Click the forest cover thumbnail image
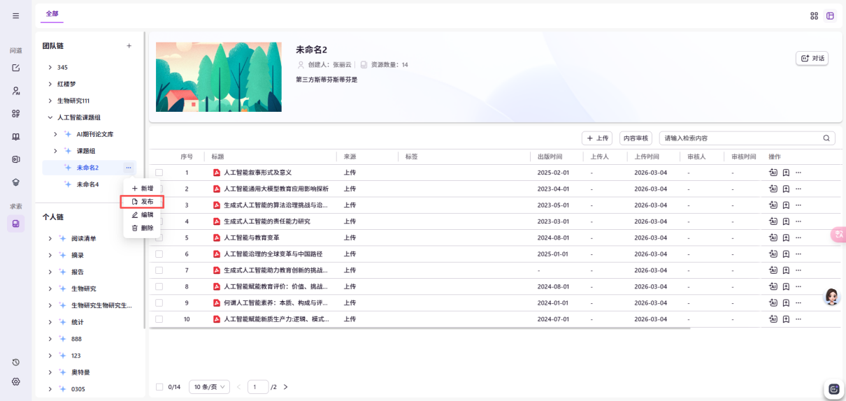This screenshot has height=401, width=846. click(x=219, y=77)
